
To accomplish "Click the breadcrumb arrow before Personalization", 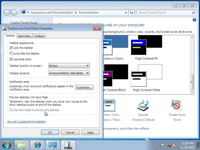I will tap(76, 12).
